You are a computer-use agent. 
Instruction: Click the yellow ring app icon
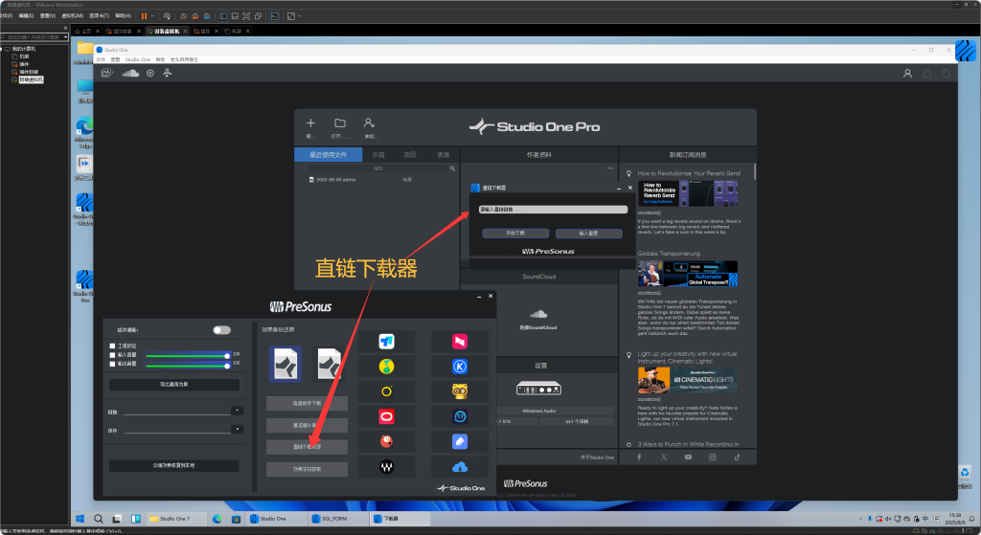[387, 391]
